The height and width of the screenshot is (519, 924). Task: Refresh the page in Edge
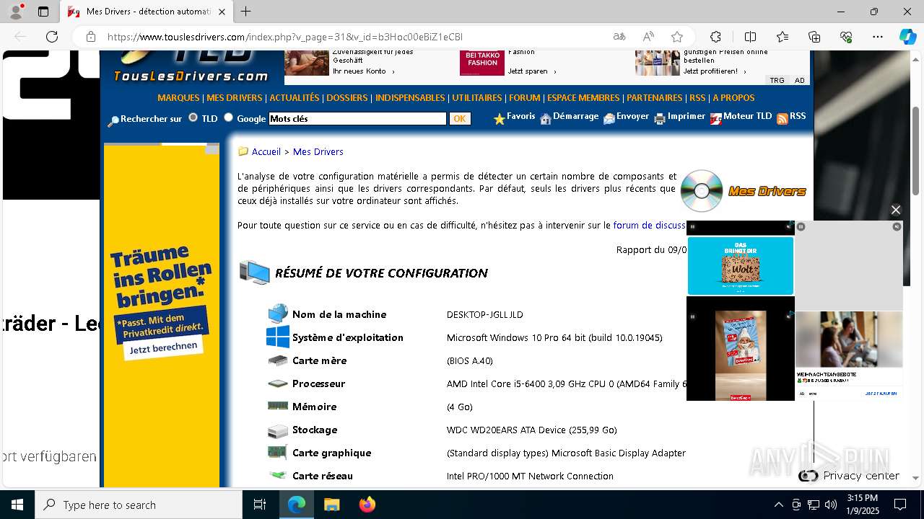(52, 37)
